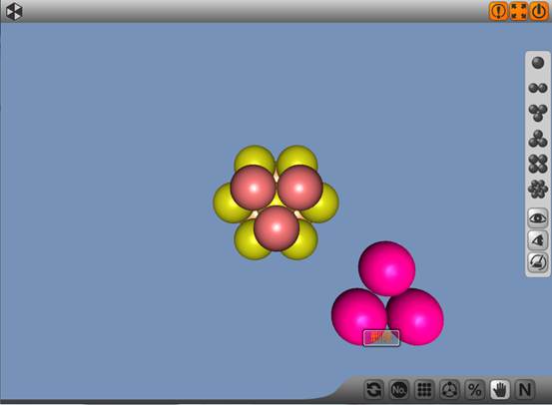Image resolution: width=552 pixels, height=405 pixels.
Task: Select the four-sphere square shape
Action: pyautogui.click(x=538, y=164)
